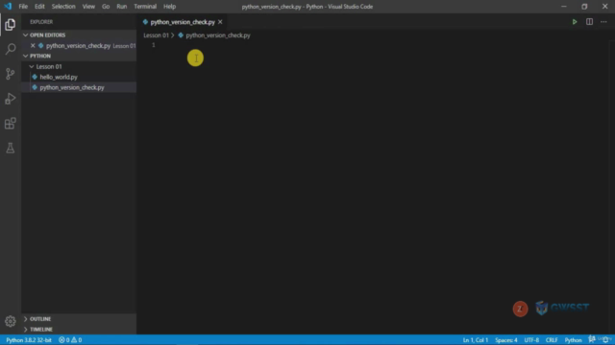The height and width of the screenshot is (345, 615).
Task: Change the UTF-8 file encoding
Action: pyautogui.click(x=531, y=340)
